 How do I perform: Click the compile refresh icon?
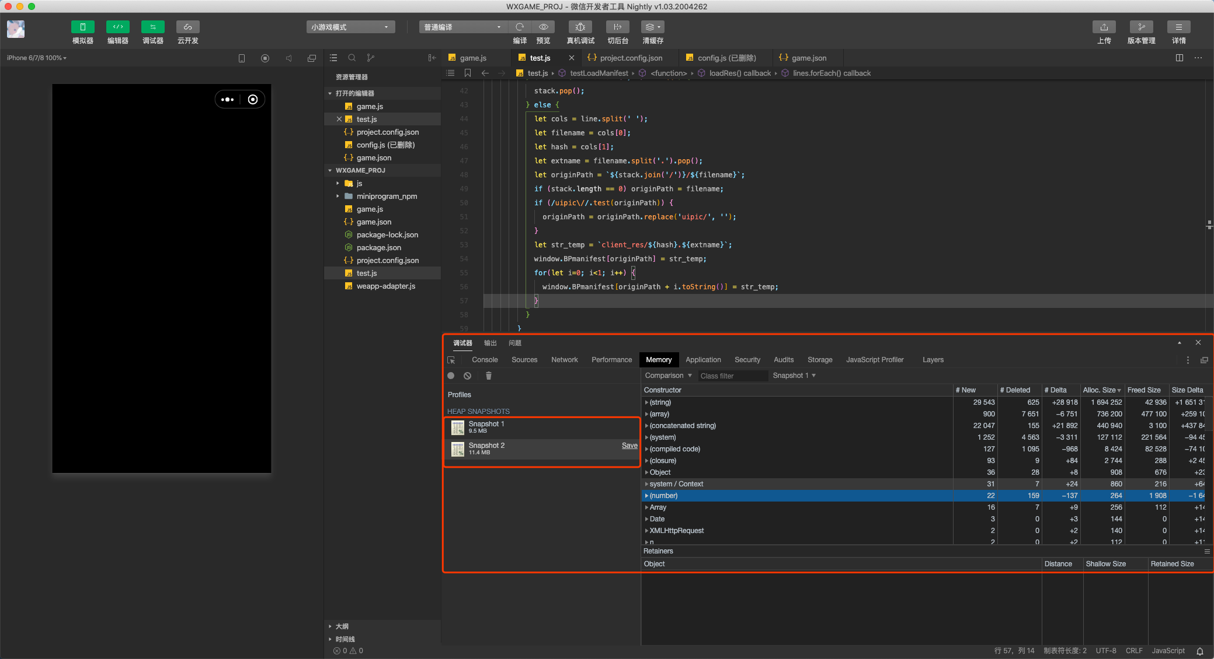point(520,27)
